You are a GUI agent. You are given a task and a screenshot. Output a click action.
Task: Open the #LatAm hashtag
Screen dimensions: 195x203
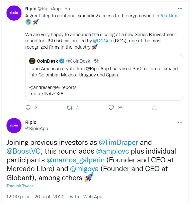[x=169, y=16]
